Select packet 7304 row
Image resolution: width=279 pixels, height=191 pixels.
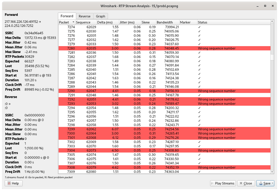164,150
